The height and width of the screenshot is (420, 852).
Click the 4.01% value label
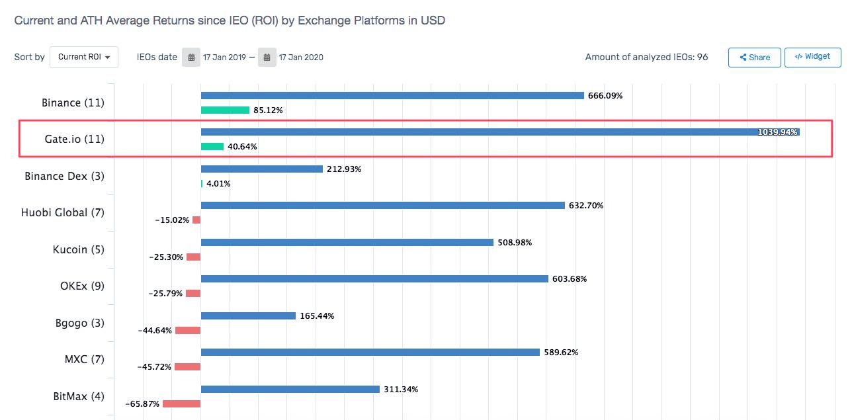pos(218,184)
